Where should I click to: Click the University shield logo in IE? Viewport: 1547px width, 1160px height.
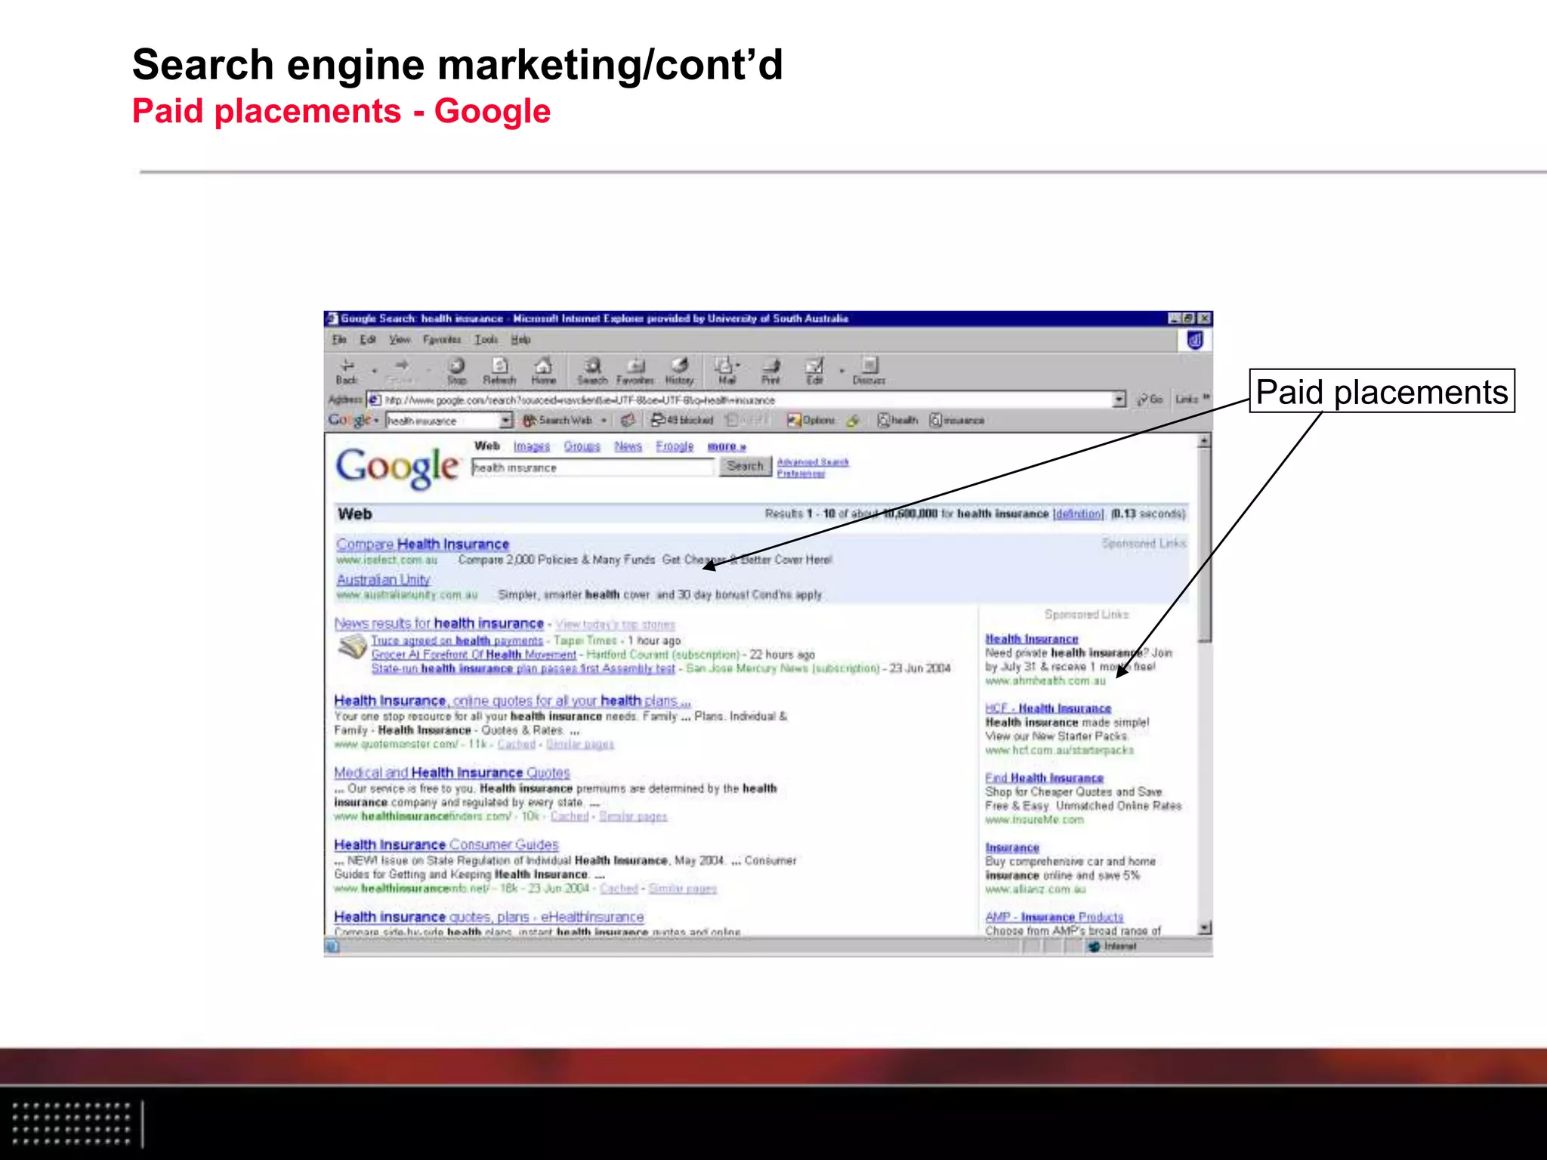point(1194,341)
